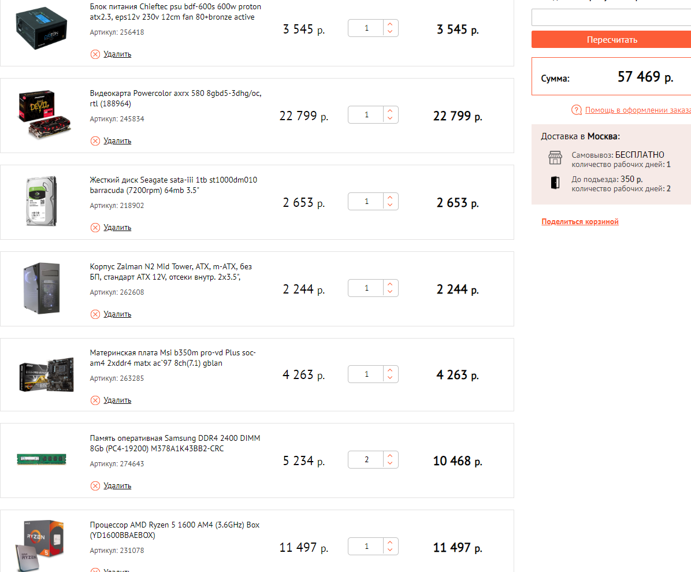
Task: Click the delete icon for Chieftec power supply
Action: pos(95,54)
